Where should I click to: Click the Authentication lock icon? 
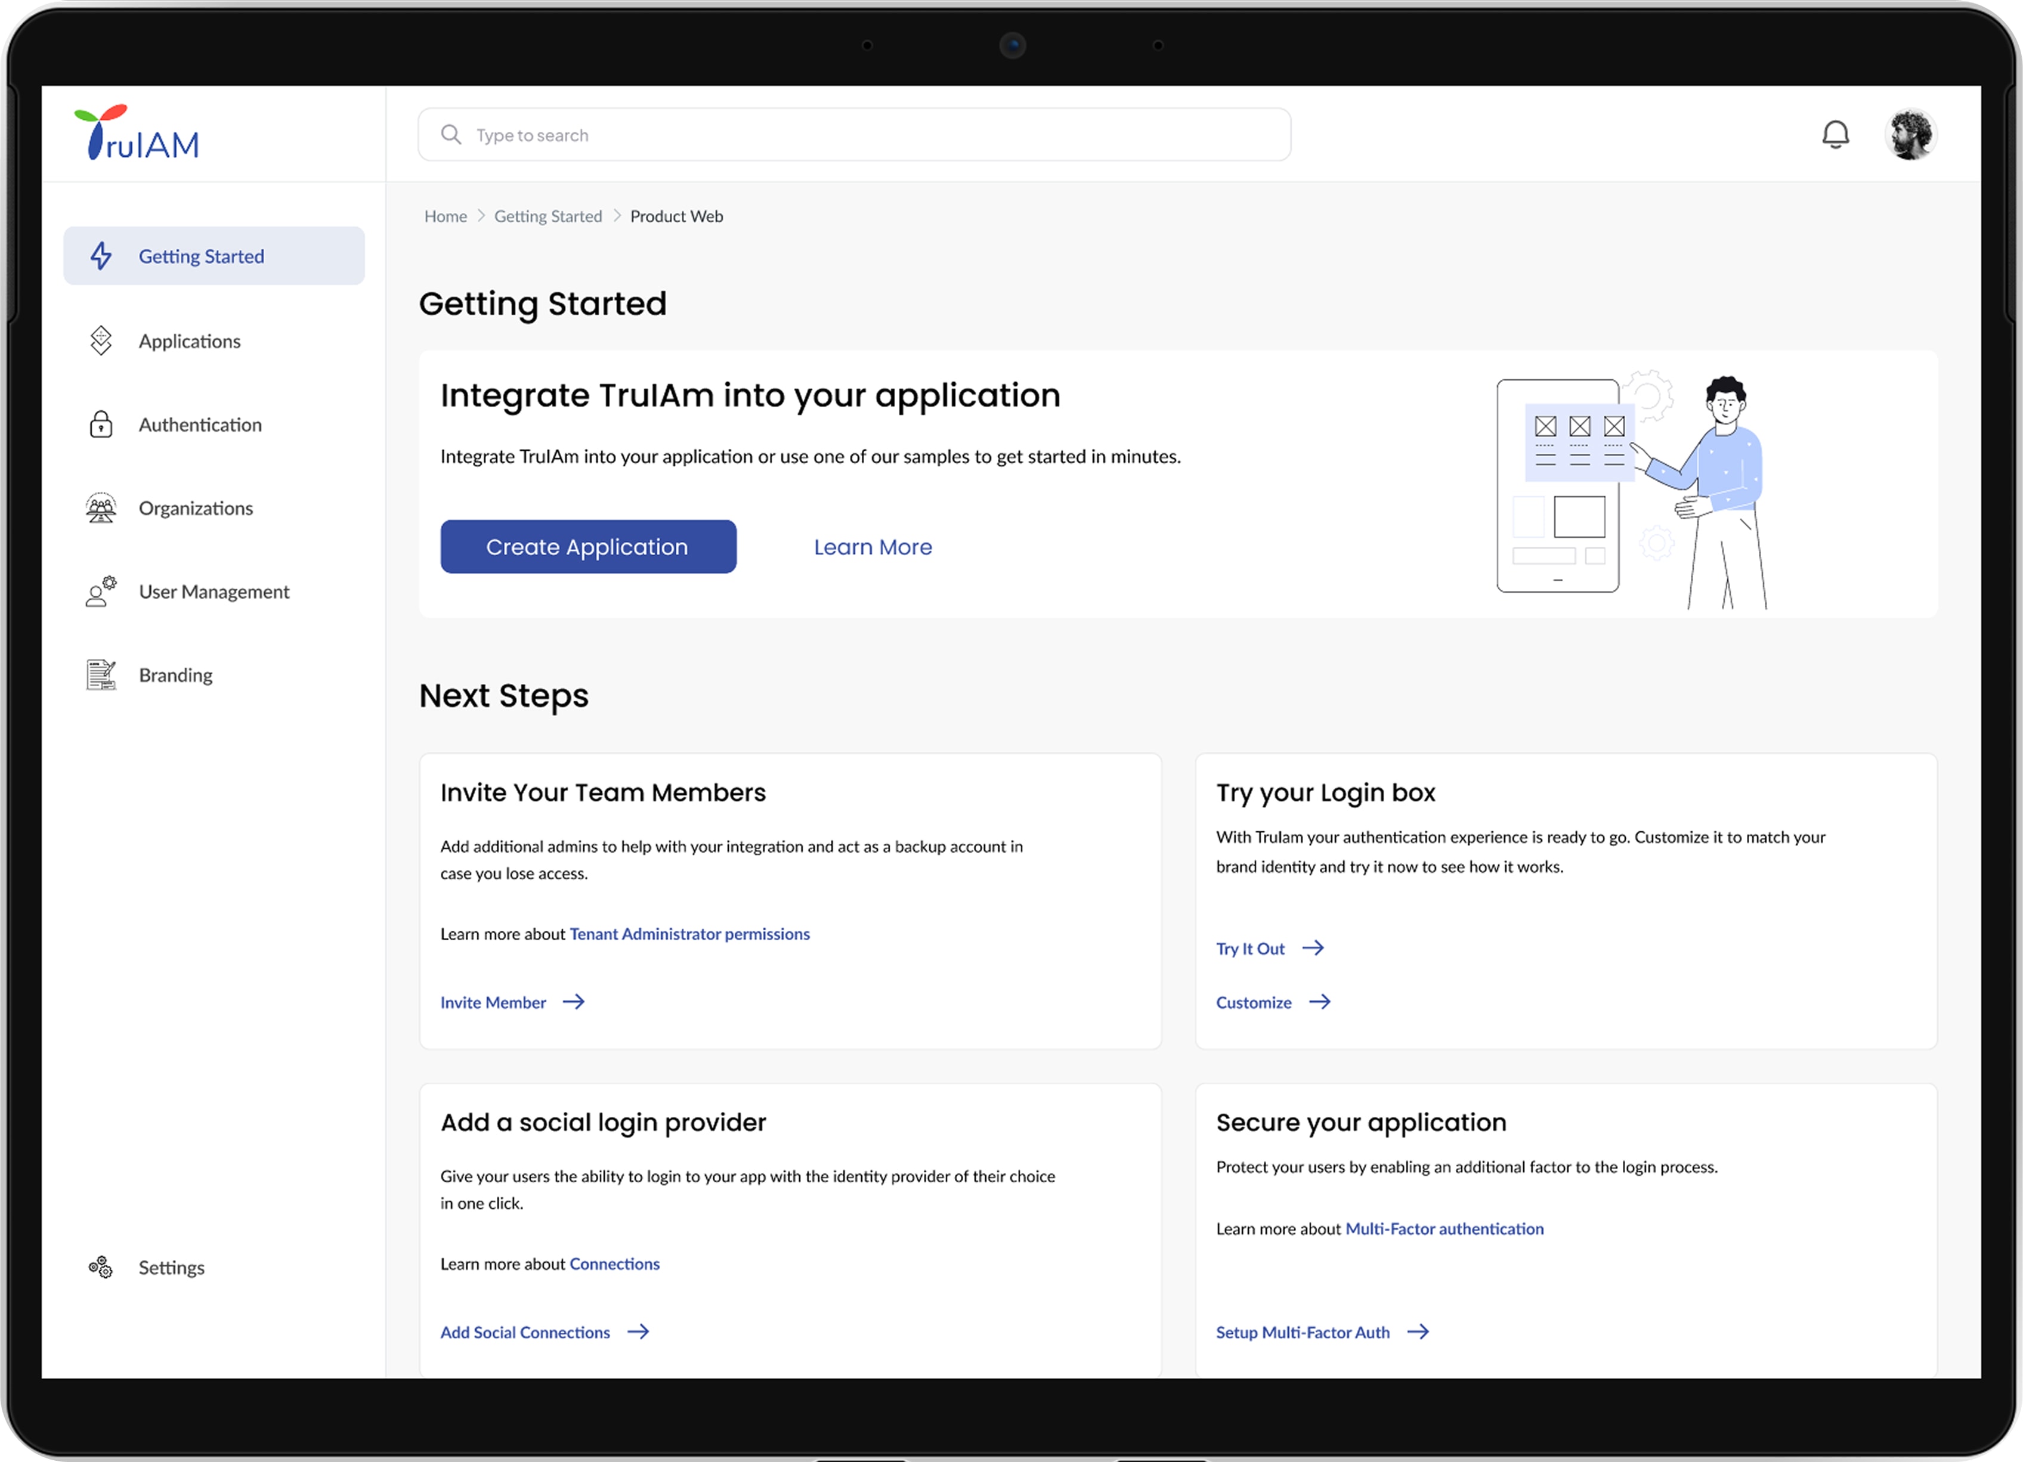tap(101, 425)
